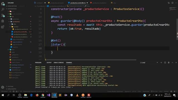Launch Google Chrome from the taskbar

43,95
